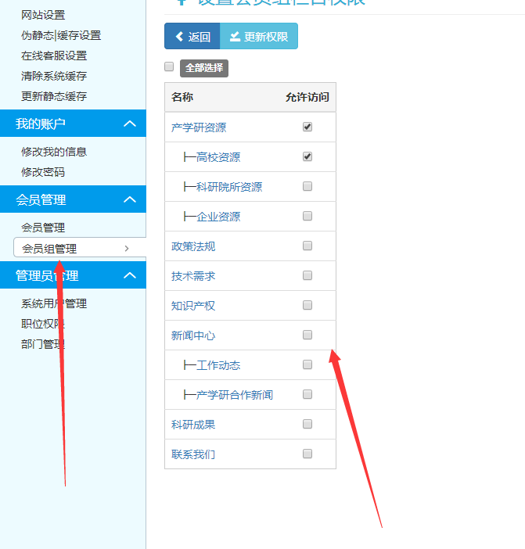Collapse the 管理员管理 section chevron
The width and height of the screenshot is (525, 549).
[x=130, y=275]
